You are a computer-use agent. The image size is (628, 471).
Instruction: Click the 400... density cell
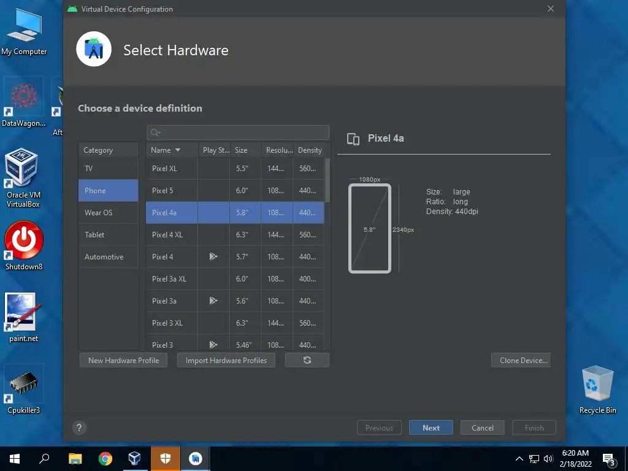click(x=308, y=279)
